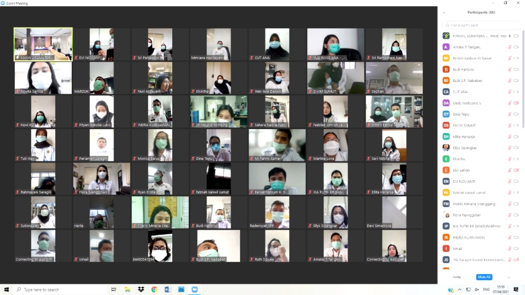Click the participants list vertical scrollbar
This screenshot has height=295, width=525.
522,77
